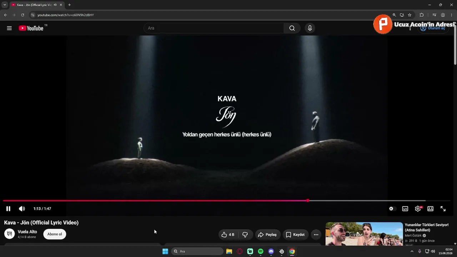Pause the video
457x257 pixels.
point(8,208)
